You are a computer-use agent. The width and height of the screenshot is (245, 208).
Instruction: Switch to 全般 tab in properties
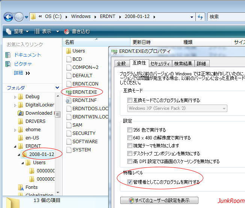[x=122, y=64]
